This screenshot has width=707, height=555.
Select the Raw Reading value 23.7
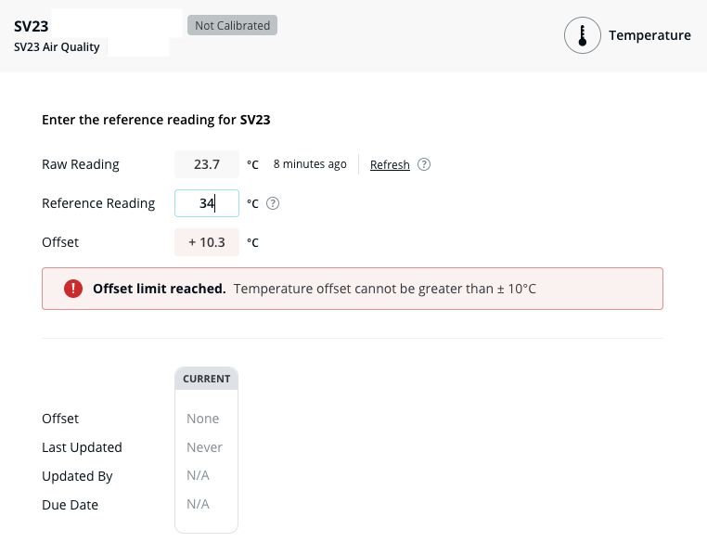click(x=206, y=164)
